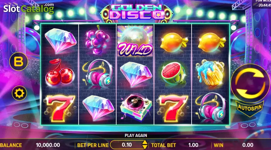Click the purple grapes symbol

click(x=98, y=40)
